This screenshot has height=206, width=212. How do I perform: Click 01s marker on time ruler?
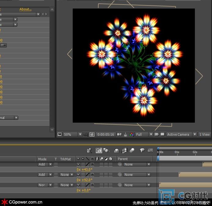pyautogui.click(x=177, y=152)
